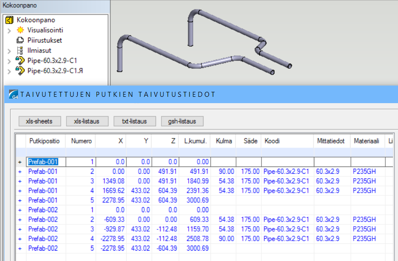Viewport: 398px width, 261px height.
Task: Click the L,kumul. column header
Action: tap(196, 141)
